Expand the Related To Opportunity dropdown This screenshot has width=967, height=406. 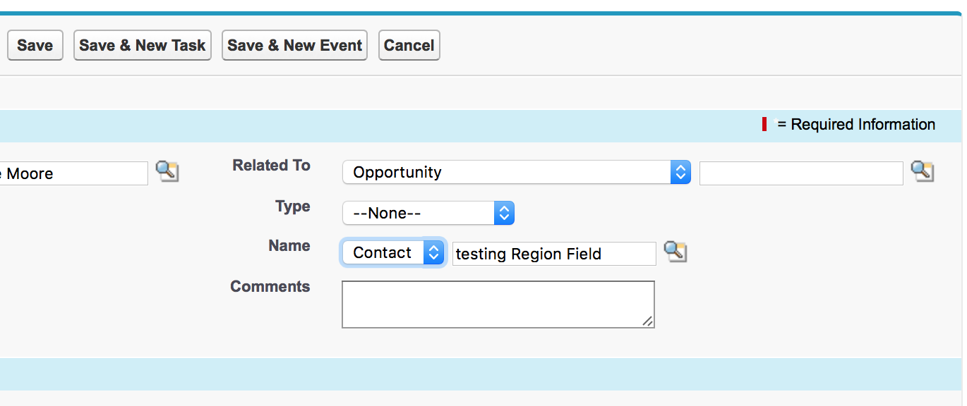[x=516, y=173]
